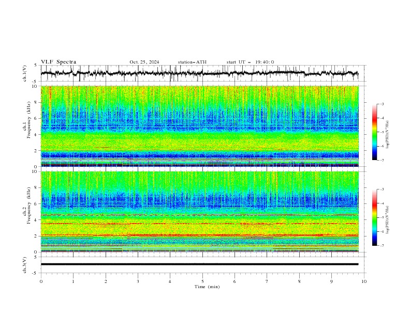Click the 'station=ATH' label
410x316 pixels.
tap(192, 62)
